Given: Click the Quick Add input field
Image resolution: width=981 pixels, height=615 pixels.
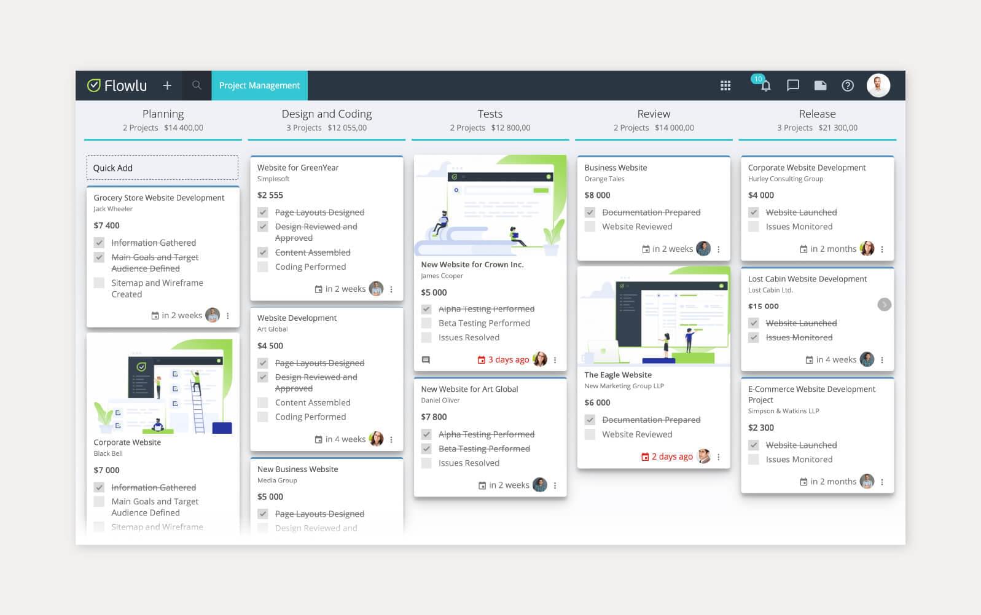Looking at the screenshot, I should [x=162, y=168].
